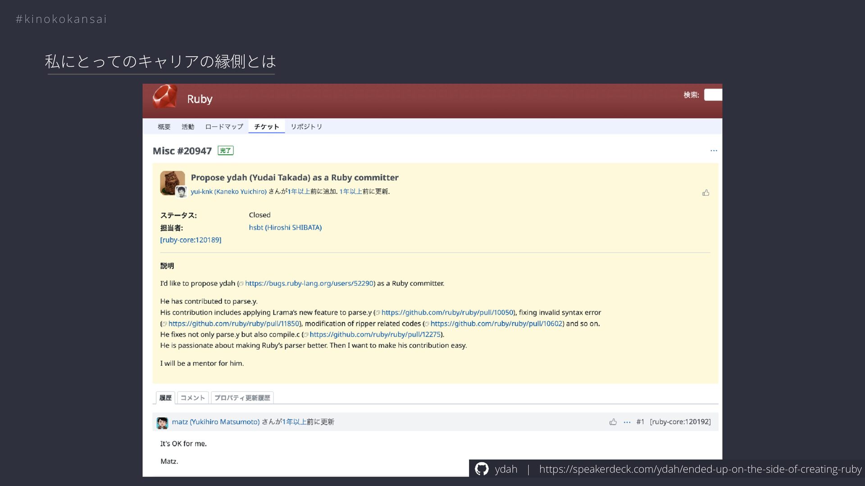Click the 担当者: label
Image resolution: width=865 pixels, height=486 pixels.
pos(172,228)
